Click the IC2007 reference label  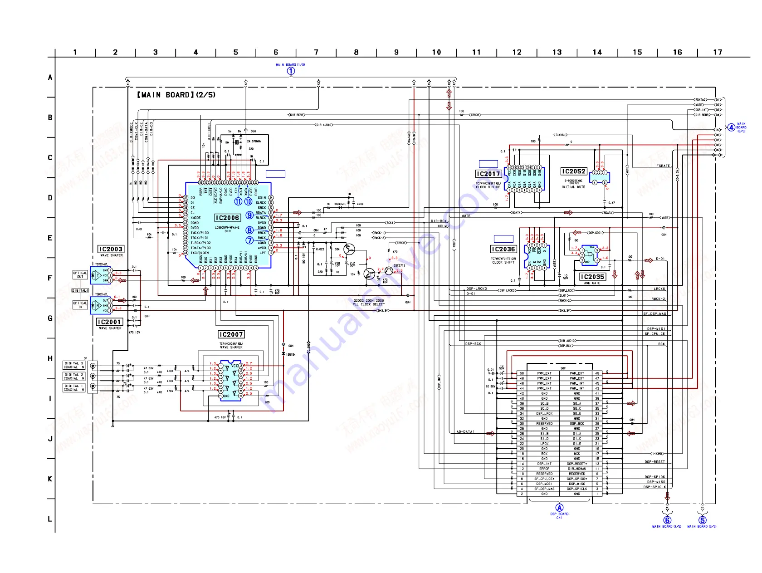coord(231,334)
